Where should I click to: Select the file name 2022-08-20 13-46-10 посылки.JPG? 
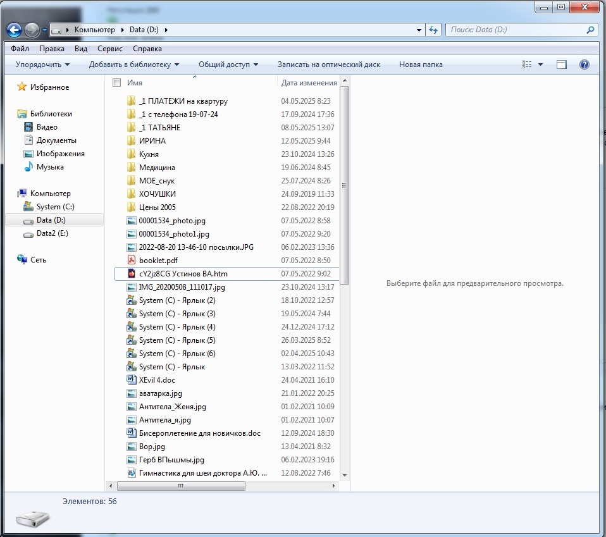[x=196, y=247]
